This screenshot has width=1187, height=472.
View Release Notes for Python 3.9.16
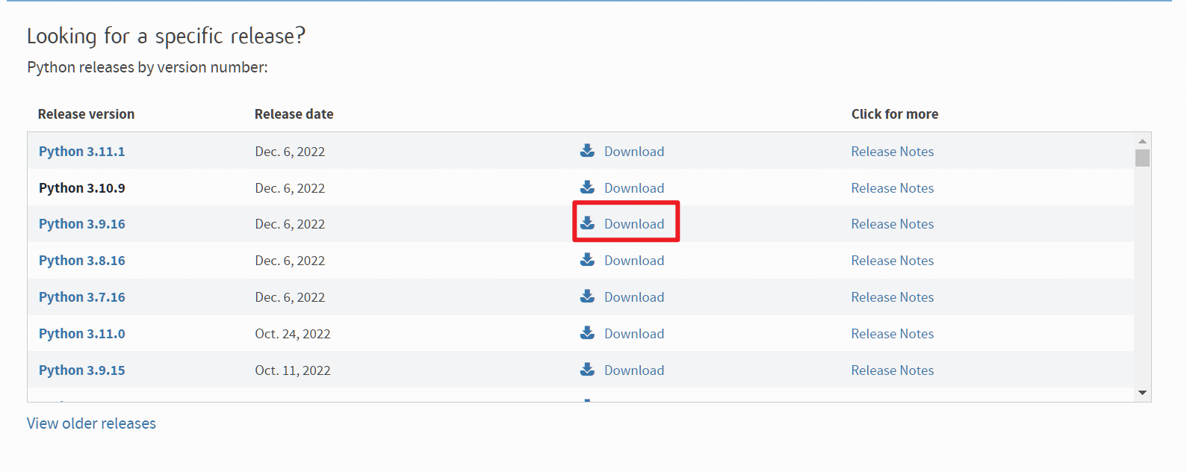893,224
